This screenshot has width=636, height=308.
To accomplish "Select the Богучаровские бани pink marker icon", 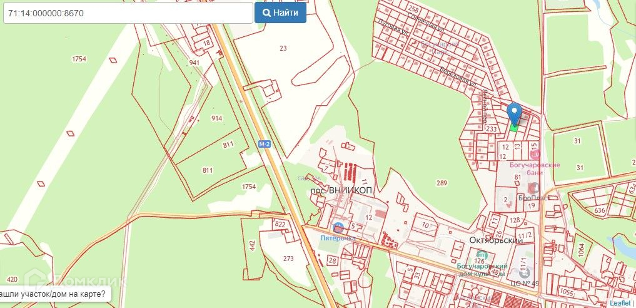I will coord(535,155).
